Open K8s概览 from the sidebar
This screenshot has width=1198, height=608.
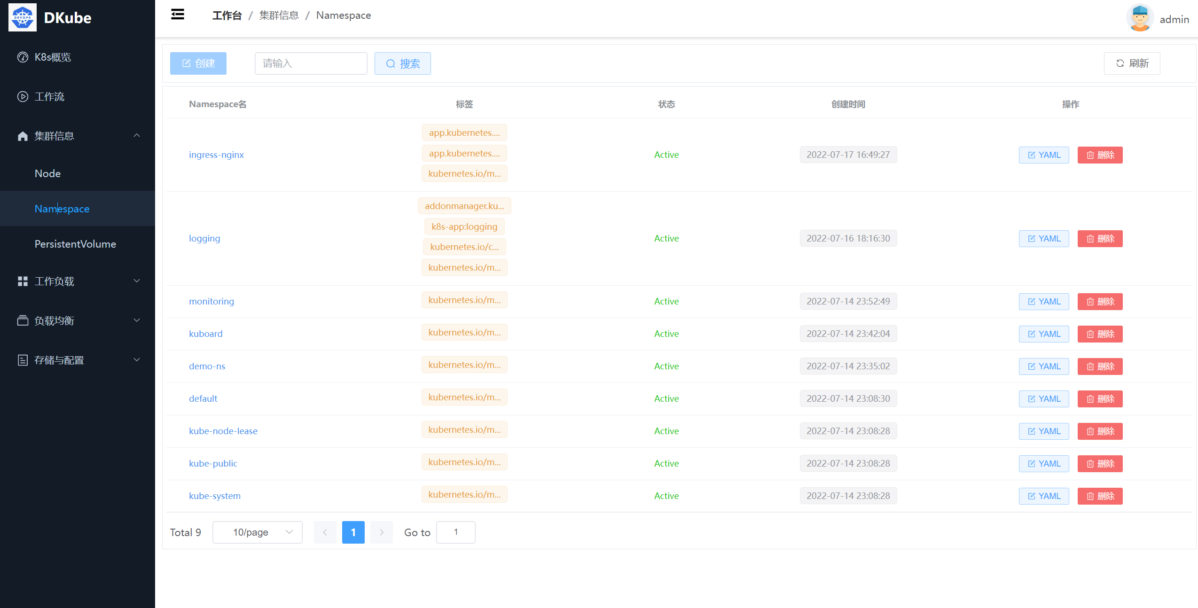[x=78, y=57]
